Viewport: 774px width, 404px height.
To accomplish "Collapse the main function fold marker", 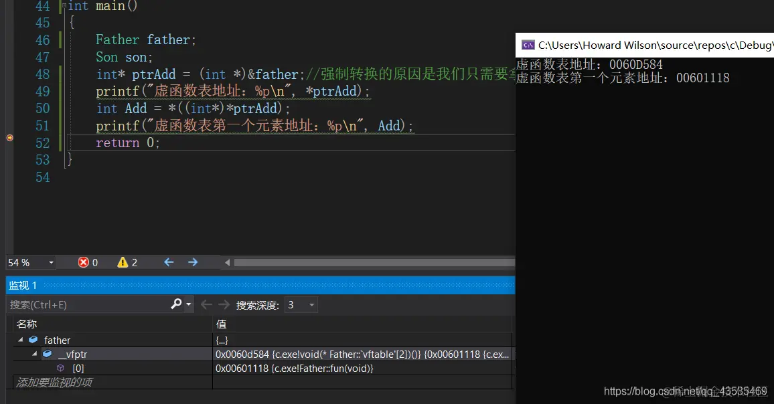I will pyautogui.click(x=64, y=5).
